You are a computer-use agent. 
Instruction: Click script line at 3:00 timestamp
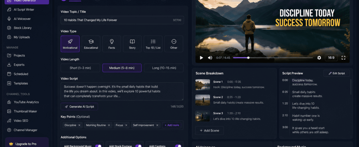(310, 130)
